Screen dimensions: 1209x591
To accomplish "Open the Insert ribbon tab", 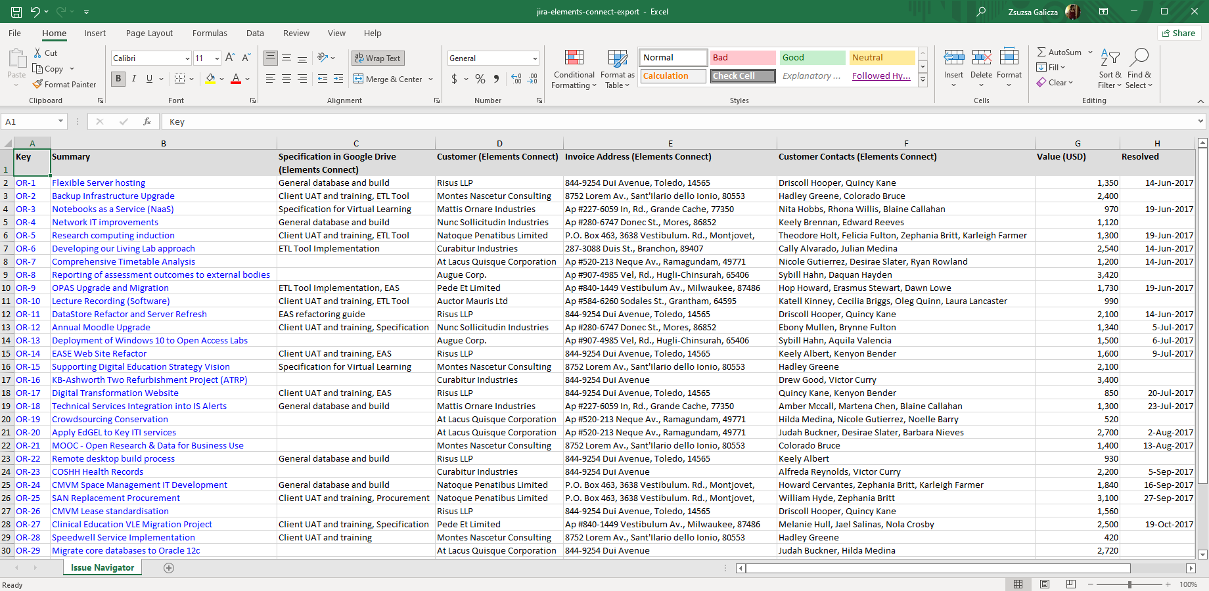I will tap(95, 33).
